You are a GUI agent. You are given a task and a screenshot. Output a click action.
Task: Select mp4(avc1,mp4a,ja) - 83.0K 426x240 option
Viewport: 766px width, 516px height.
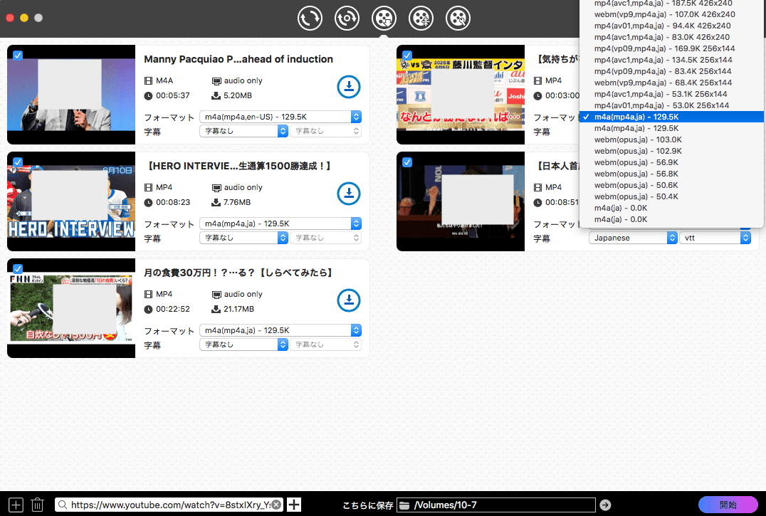661,37
